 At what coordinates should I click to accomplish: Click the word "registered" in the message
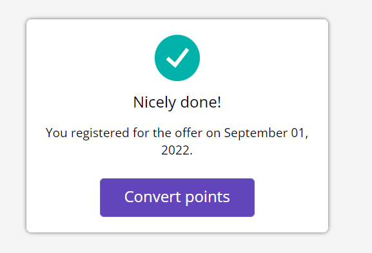pyautogui.click(x=100, y=133)
